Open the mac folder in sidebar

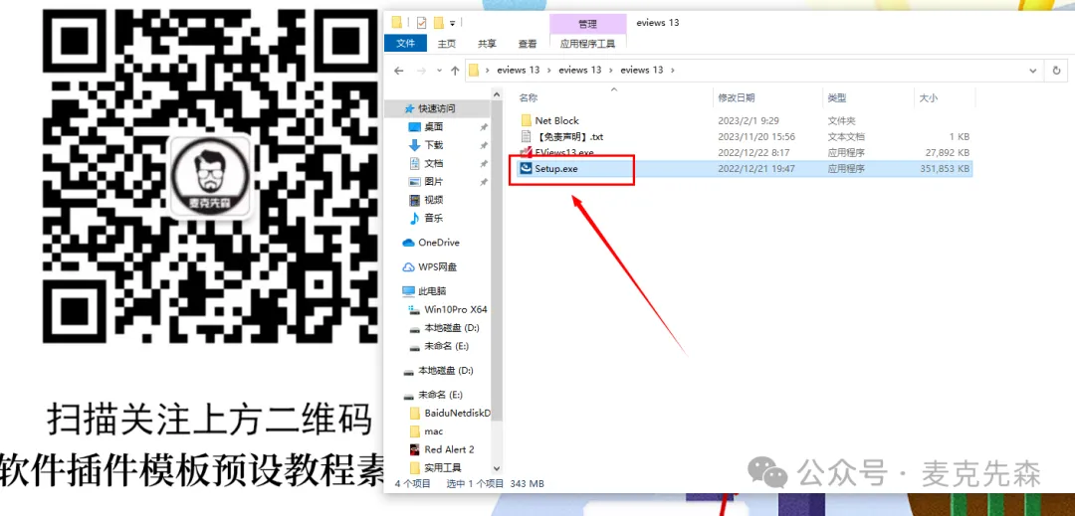[433, 431]
